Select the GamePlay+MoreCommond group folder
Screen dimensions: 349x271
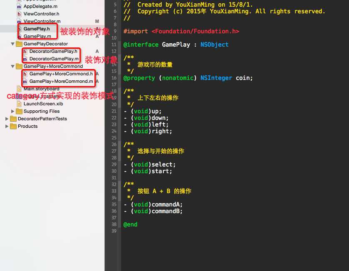pyautogui.click(x=53, y=66)
